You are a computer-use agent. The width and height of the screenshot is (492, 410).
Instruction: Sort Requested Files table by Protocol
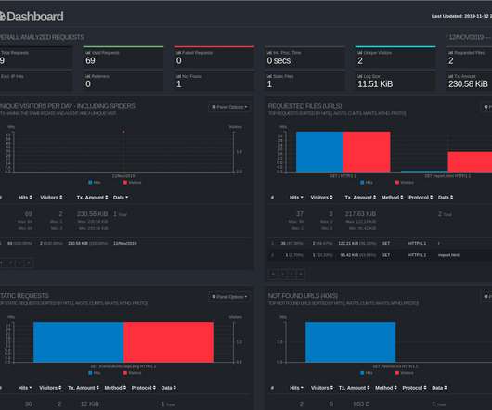tap(421, 198)
